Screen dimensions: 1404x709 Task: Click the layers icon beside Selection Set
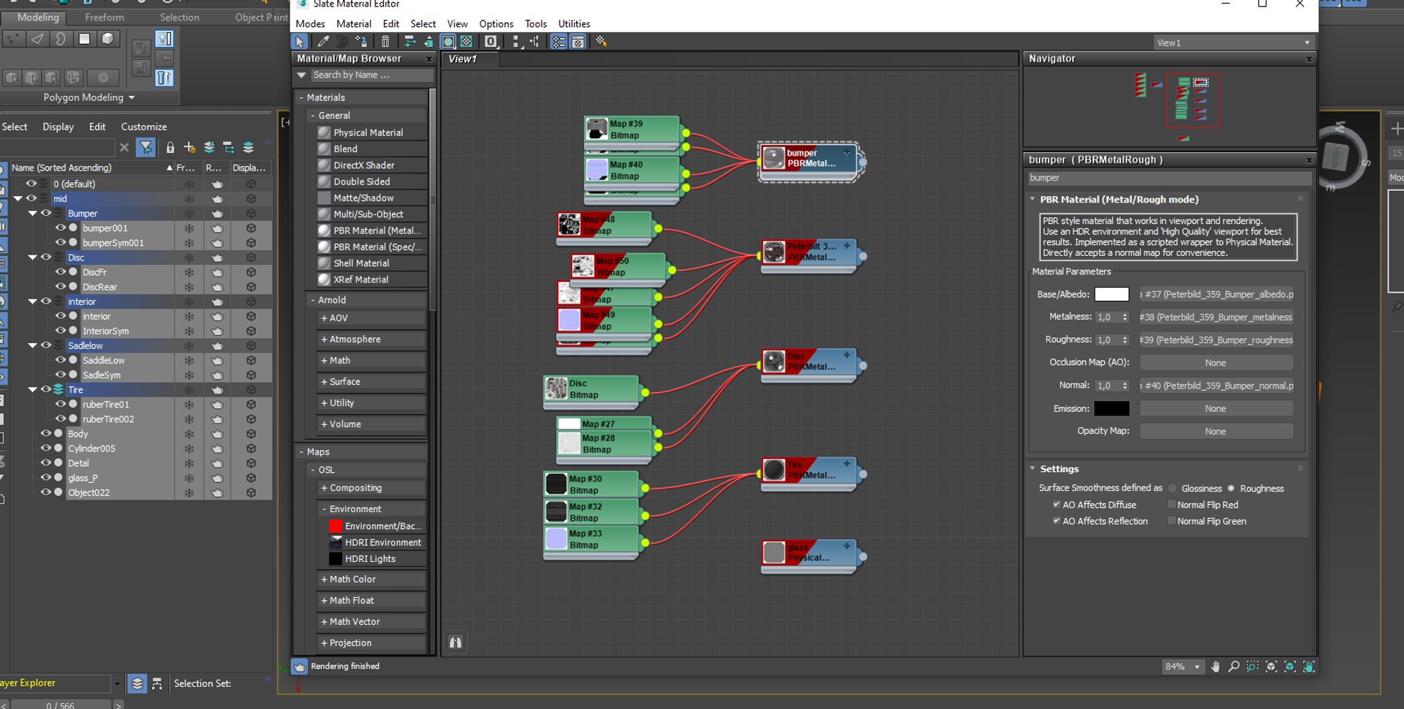tap(137, 683)
